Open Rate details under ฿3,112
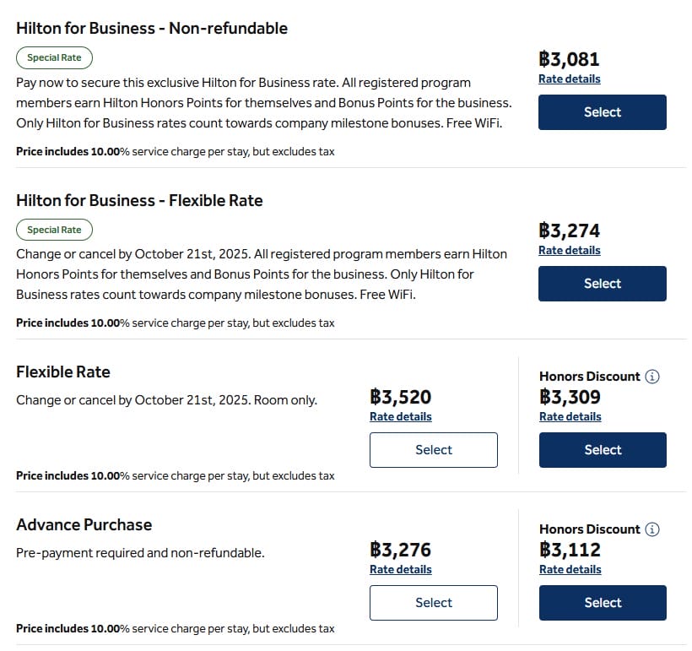 click(x=570, y=569)
